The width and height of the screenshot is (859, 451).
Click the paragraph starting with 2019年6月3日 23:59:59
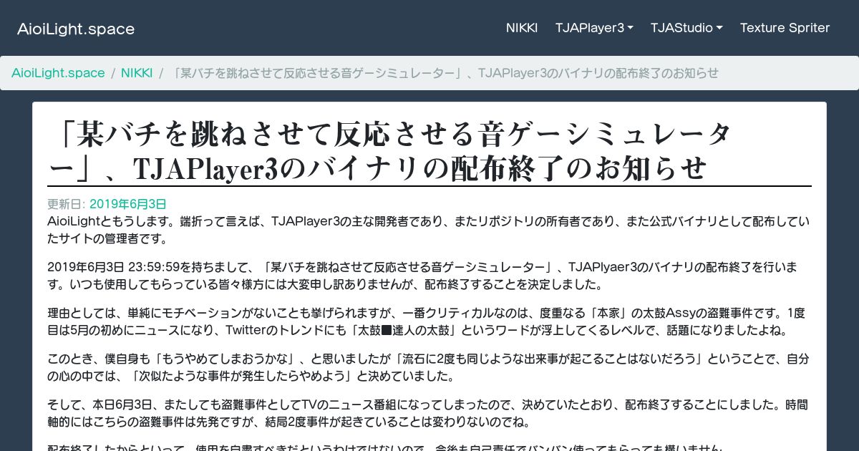point(429,276)
